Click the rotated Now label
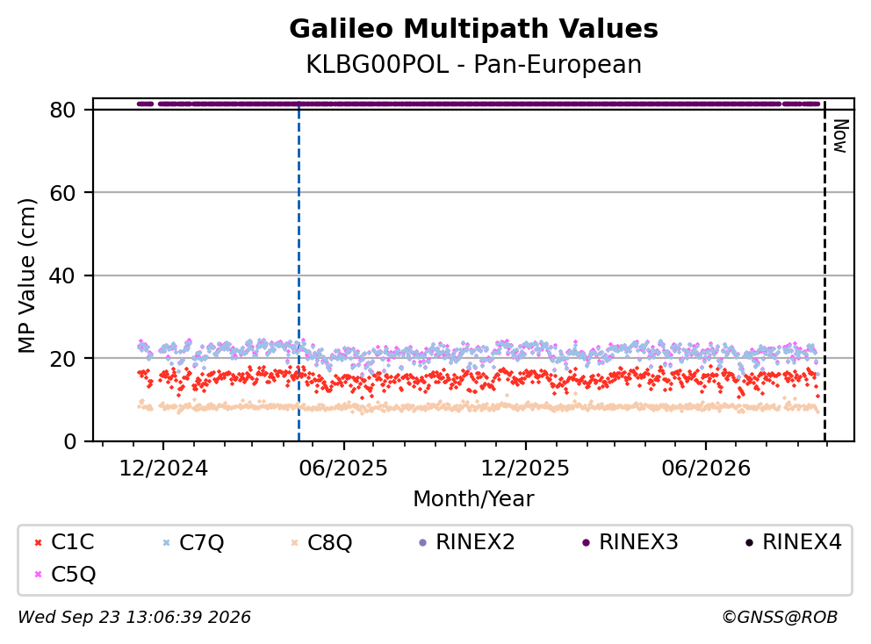Viewport: 871px width, 644px height. 841,136
